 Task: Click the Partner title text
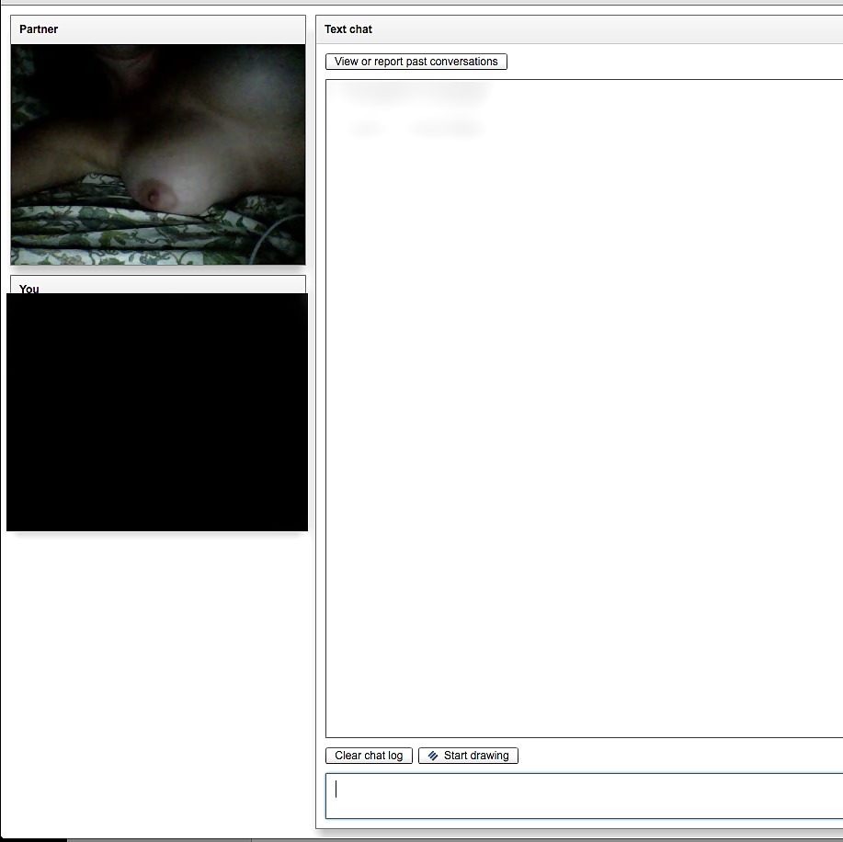[x=39, y=29]
